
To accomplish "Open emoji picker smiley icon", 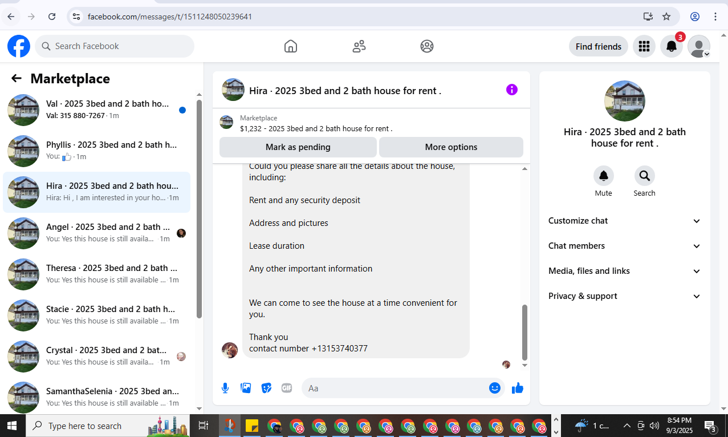I will (x=495, y=388).
